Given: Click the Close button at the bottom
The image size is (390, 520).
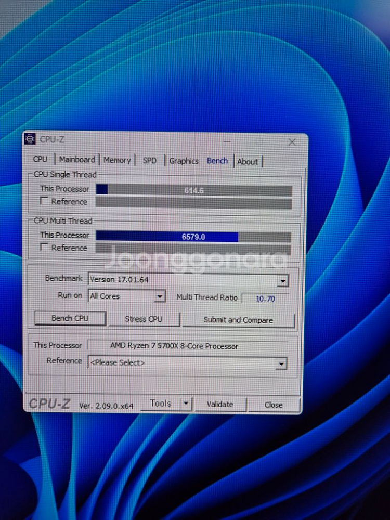Looking at the screenshot, I should click(x=274, y=405).
